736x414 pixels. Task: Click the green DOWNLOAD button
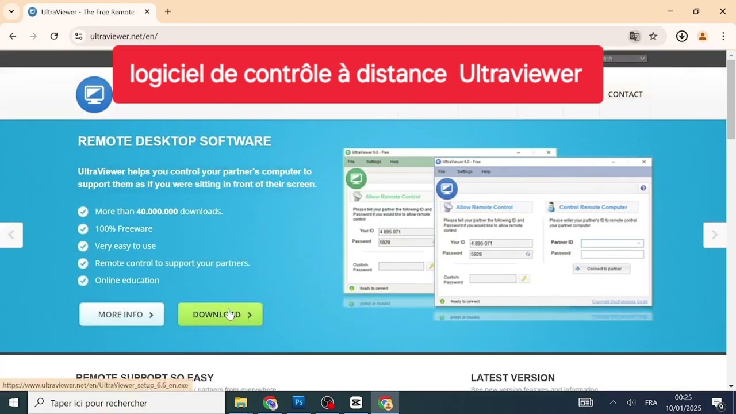pyautogui.click(x=220, y=315)
